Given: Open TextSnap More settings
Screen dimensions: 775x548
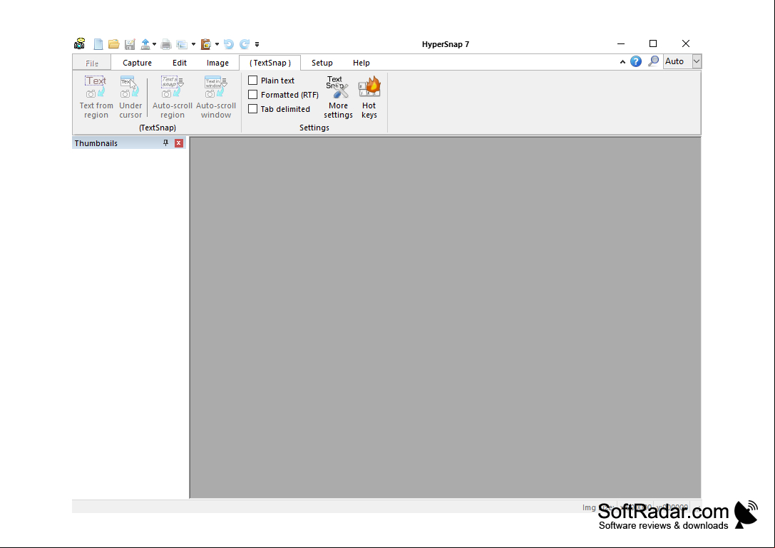Looking at the screenshot, I should pyautogui.click(x=338, y=97).
